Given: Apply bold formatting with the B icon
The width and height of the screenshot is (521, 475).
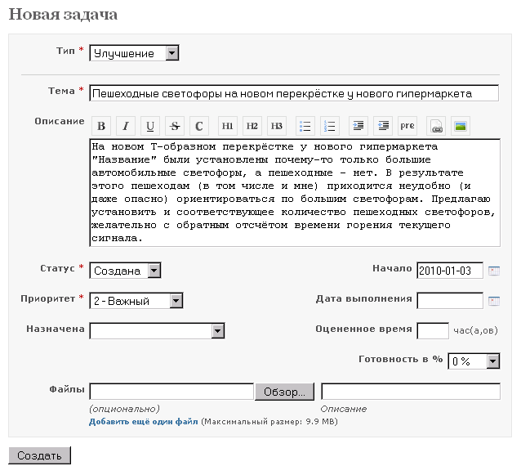Looking at the screenshot, I should pos(101,126).
